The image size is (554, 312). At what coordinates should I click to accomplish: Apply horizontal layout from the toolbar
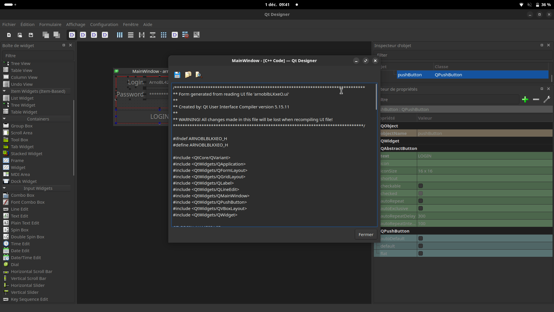120,35
